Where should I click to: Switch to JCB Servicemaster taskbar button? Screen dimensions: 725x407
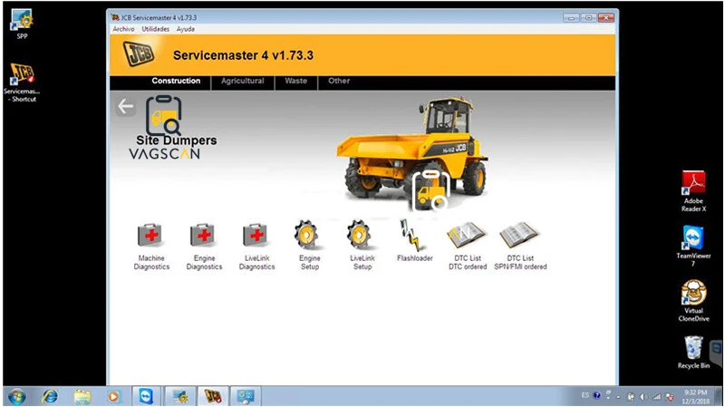[x=213, y=396]
